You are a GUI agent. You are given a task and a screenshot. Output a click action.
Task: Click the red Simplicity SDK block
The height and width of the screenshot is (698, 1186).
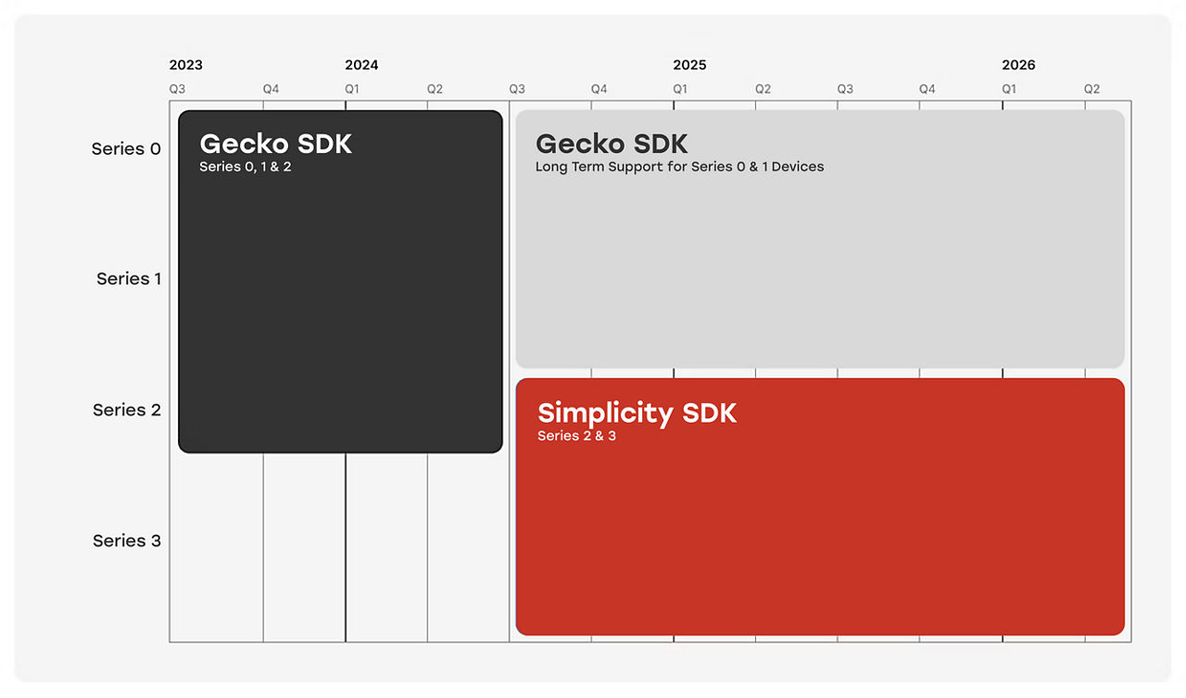tap(820, 507)
